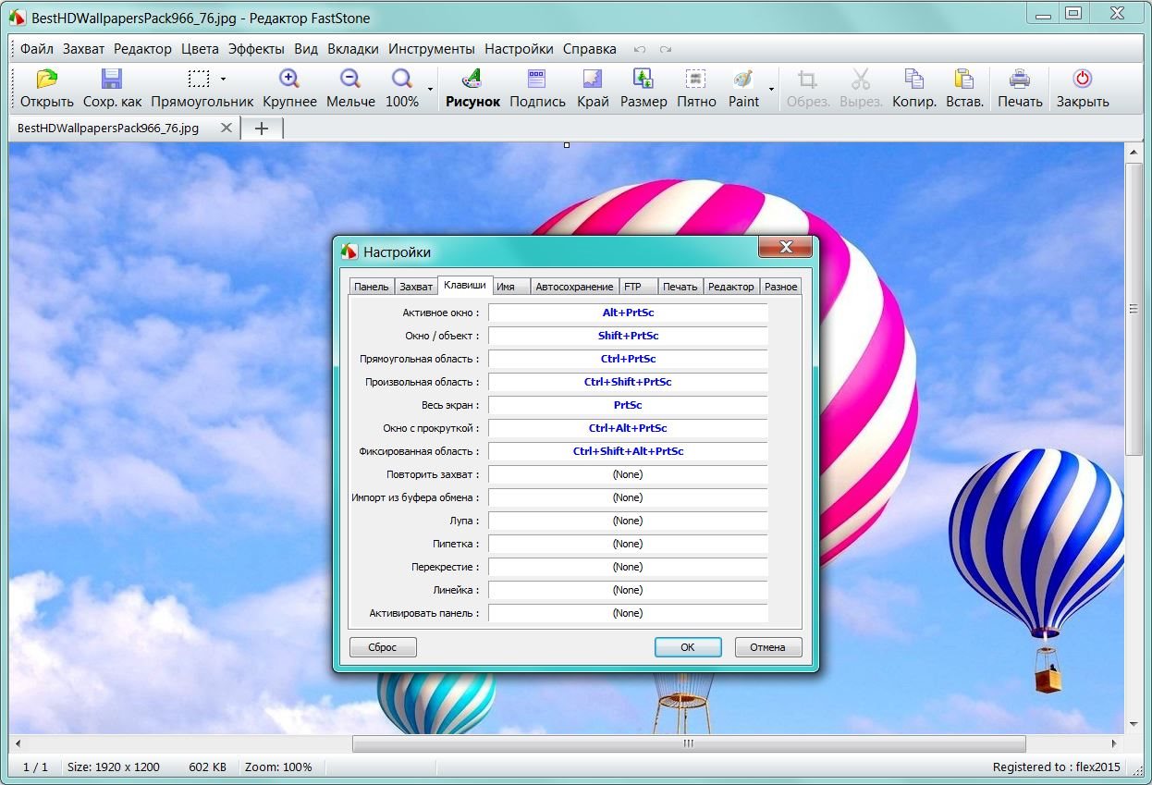This screenshot has width=1152, height=785.
Task: Open the Эффекты menu
Action: (x=256, y=49)
